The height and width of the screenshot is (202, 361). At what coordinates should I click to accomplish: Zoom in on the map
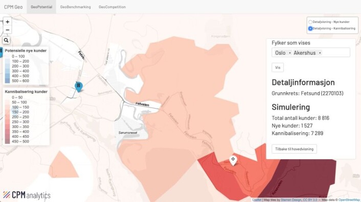[7, 22]
